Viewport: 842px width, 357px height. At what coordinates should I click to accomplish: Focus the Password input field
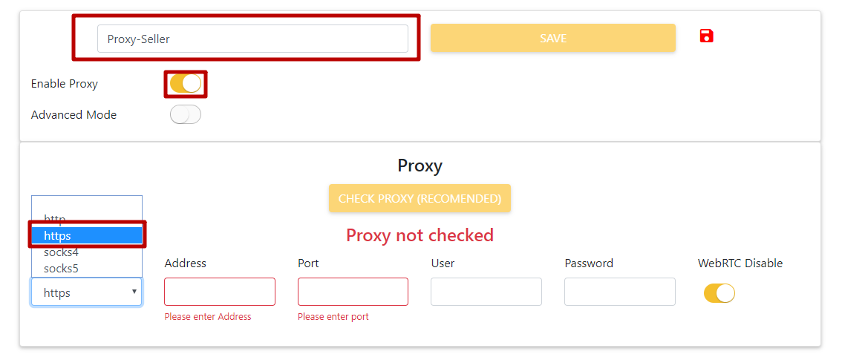tap(619, 292)
